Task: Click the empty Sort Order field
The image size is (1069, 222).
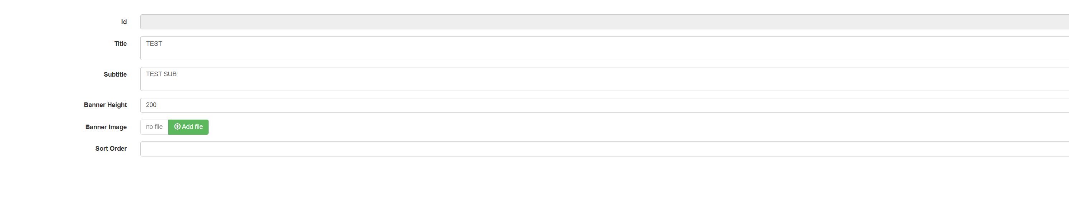Action: click(x=581, y=149)
